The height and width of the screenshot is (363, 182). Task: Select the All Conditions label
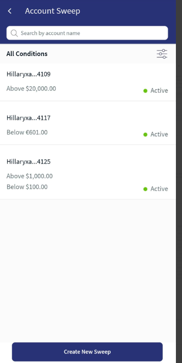click(27, 54)
